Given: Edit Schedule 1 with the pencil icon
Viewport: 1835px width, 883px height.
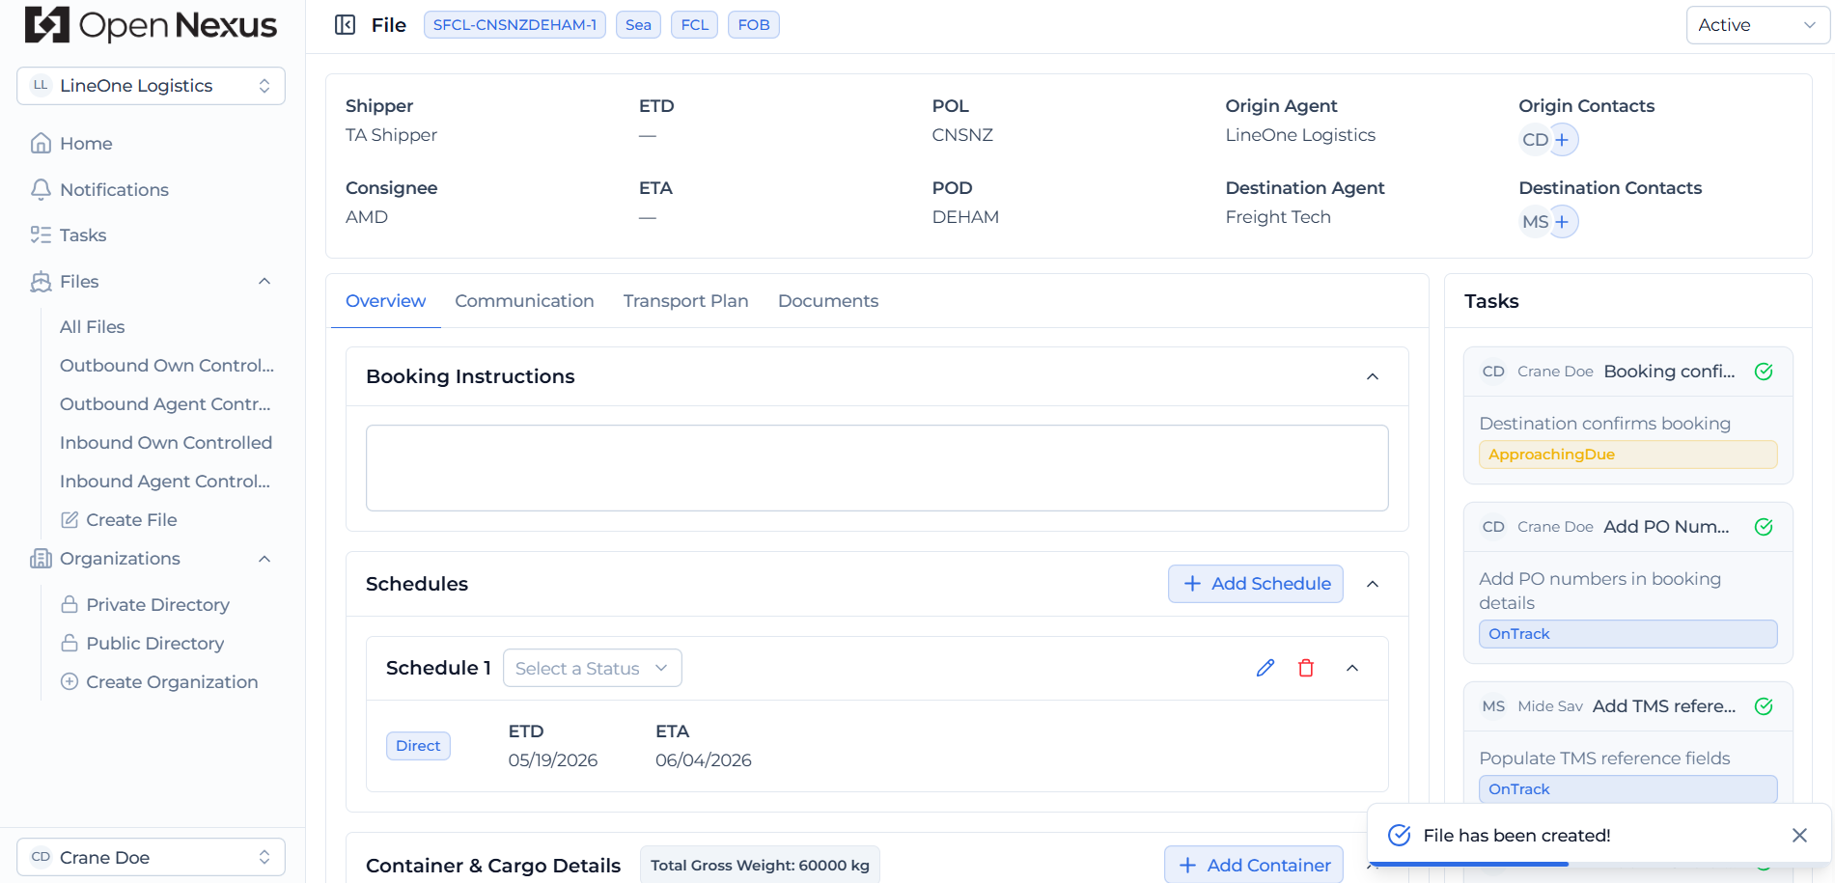Looking at the screenshot, I should pyautogui.click(x=1265, y=668).
